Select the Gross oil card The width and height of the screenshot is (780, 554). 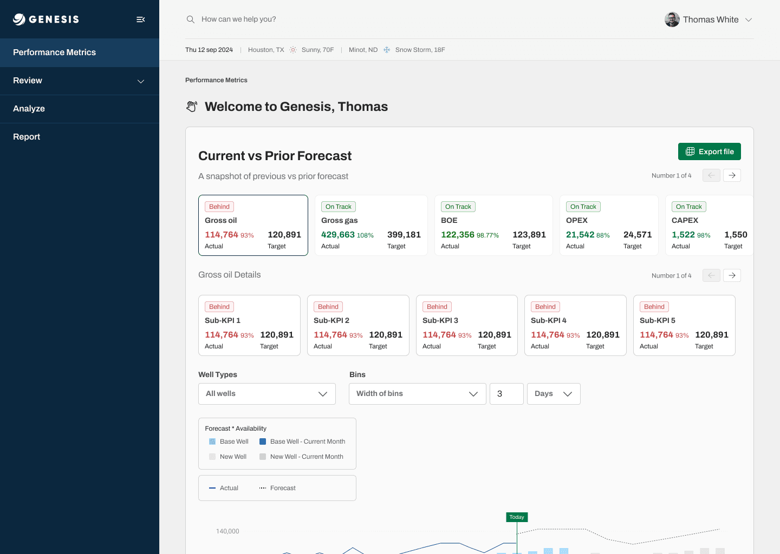[x=253, y=225]
